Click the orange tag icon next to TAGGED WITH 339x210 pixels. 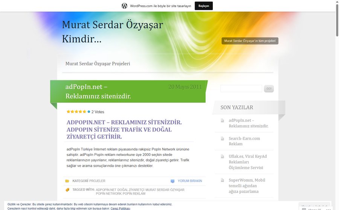(x=67, y=190)
